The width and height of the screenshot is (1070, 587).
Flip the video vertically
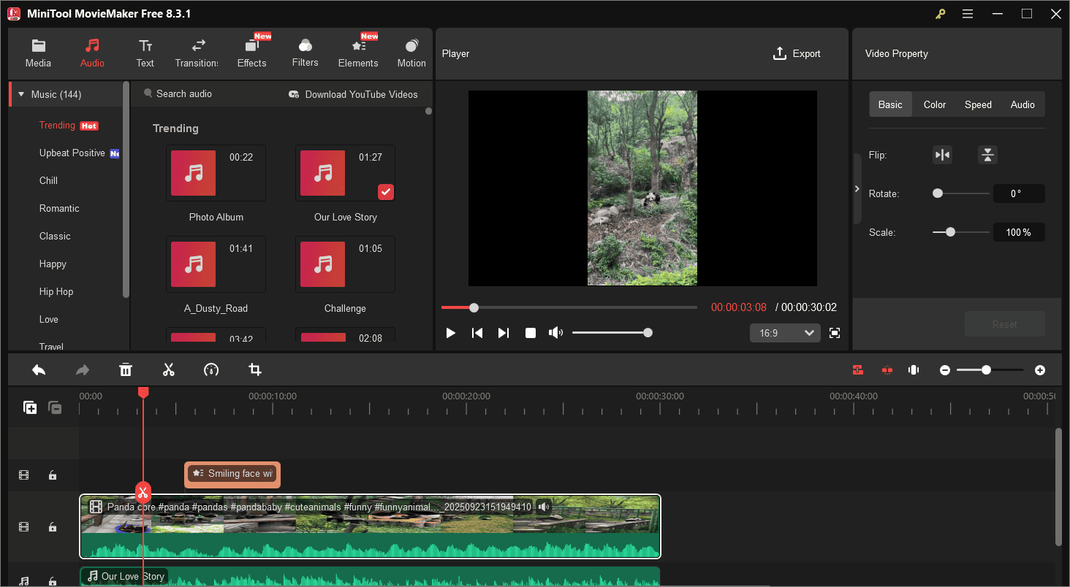[987, 155]
